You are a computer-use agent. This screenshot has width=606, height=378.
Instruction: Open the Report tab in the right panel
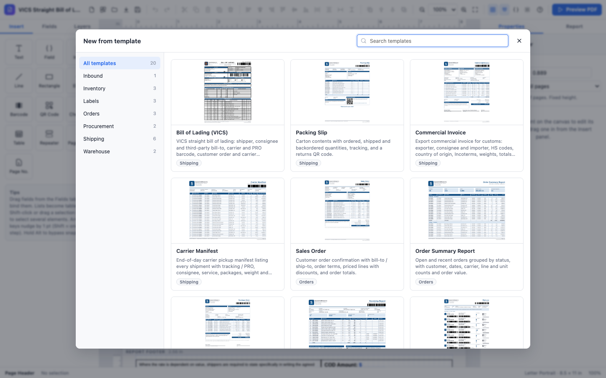[574, 26]
